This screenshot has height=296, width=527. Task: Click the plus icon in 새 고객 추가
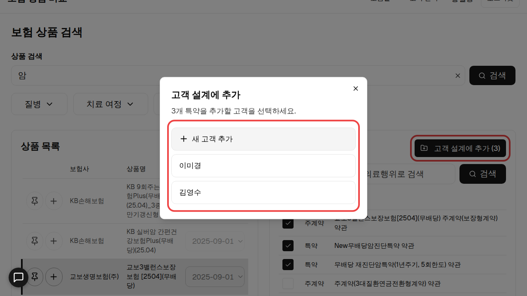tap(184, 139)
